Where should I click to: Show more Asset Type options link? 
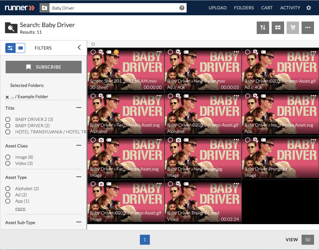(20, 209)
